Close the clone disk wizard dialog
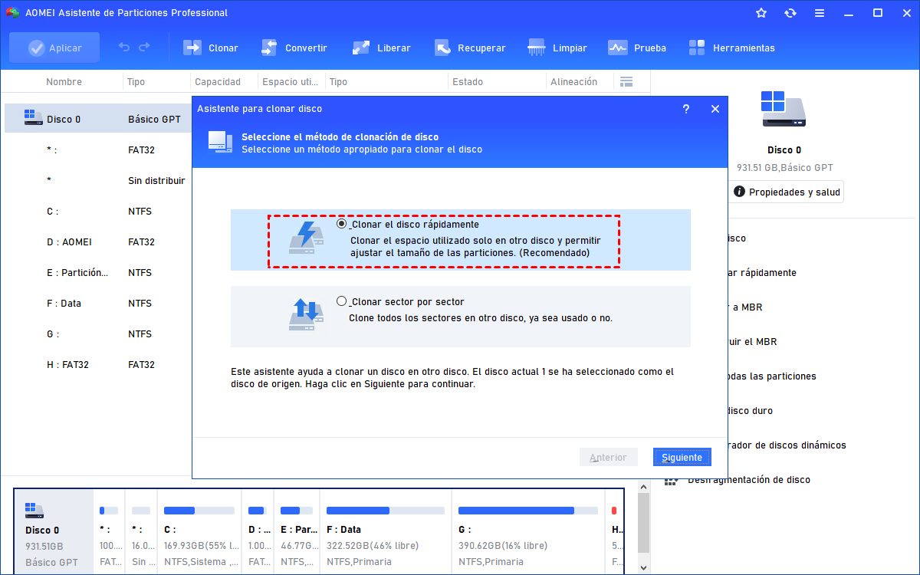This screenshot has width=920, height=575. pos(715,109)
